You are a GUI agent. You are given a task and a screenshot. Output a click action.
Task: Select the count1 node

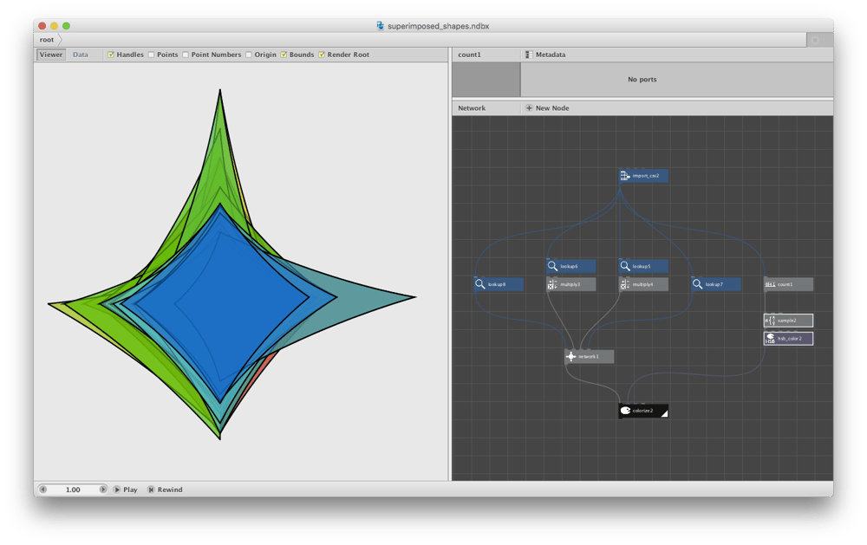pyautogui.click(x=788, y=284)
